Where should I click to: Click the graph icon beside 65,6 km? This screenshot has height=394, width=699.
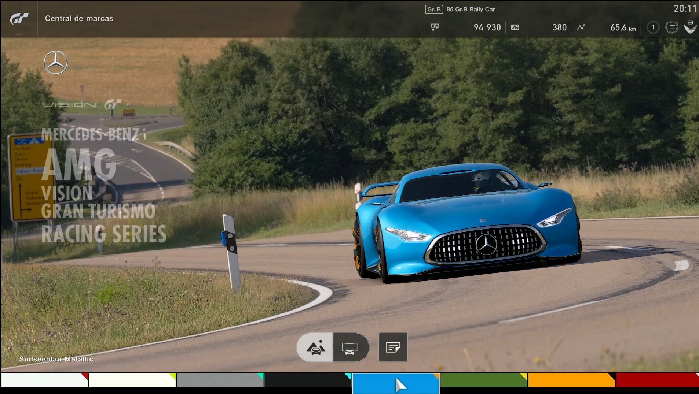click(x=581, y=27)
